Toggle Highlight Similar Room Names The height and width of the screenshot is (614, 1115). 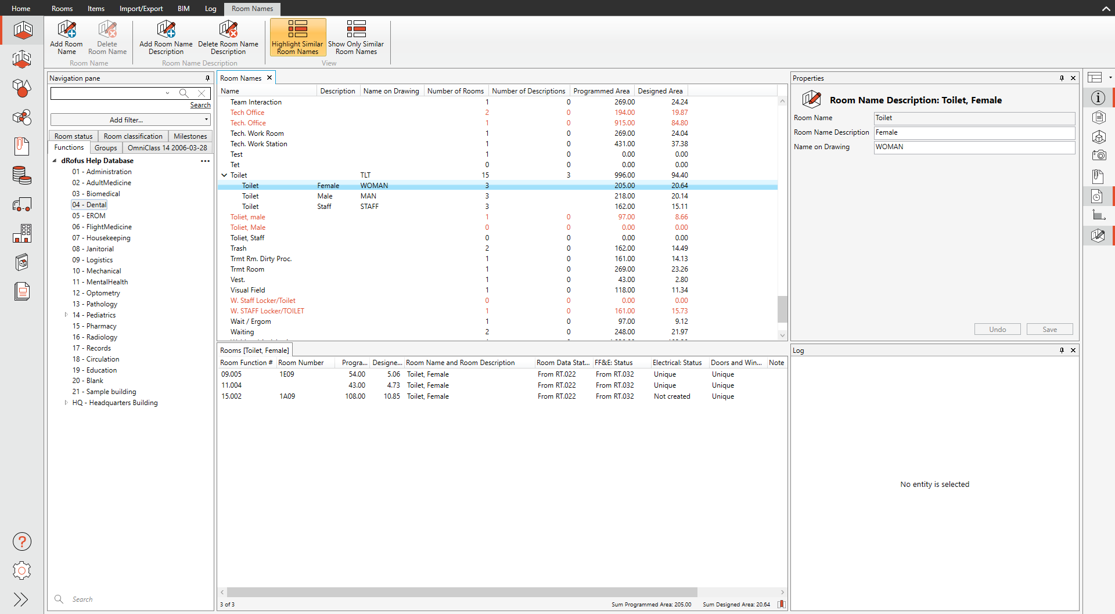[x=297, y=37]
